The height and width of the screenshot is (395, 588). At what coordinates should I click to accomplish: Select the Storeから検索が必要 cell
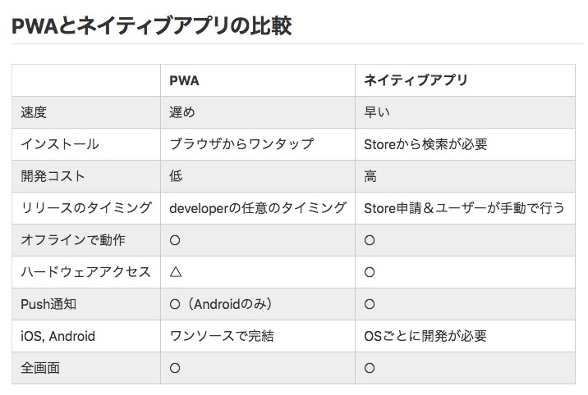pos(425,144)
